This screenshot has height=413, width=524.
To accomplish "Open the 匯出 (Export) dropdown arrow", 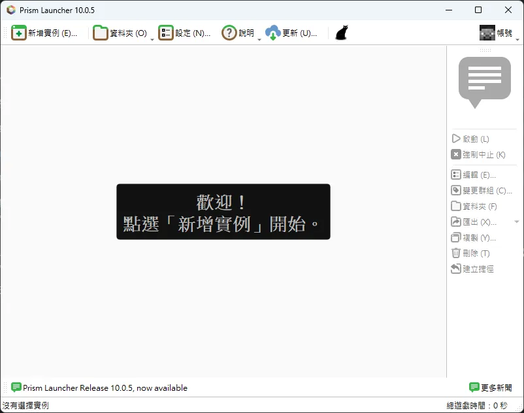I will [x=516, y=222].
